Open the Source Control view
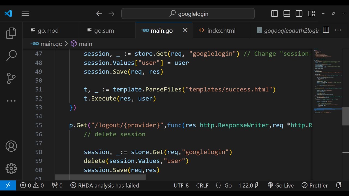The width and height of the screenshot is (349, 196). pos(11,78)
